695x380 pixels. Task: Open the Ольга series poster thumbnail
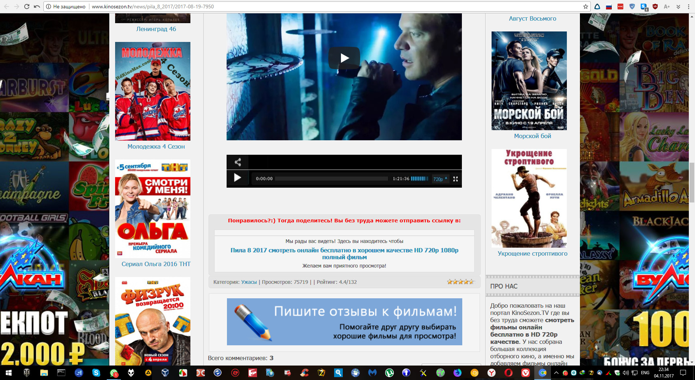coord(153,209)
